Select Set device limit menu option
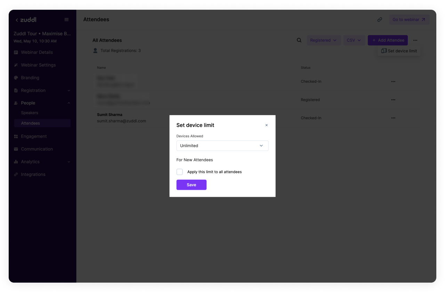This screenshot has height=292, width=445. [x=399, y=51]
